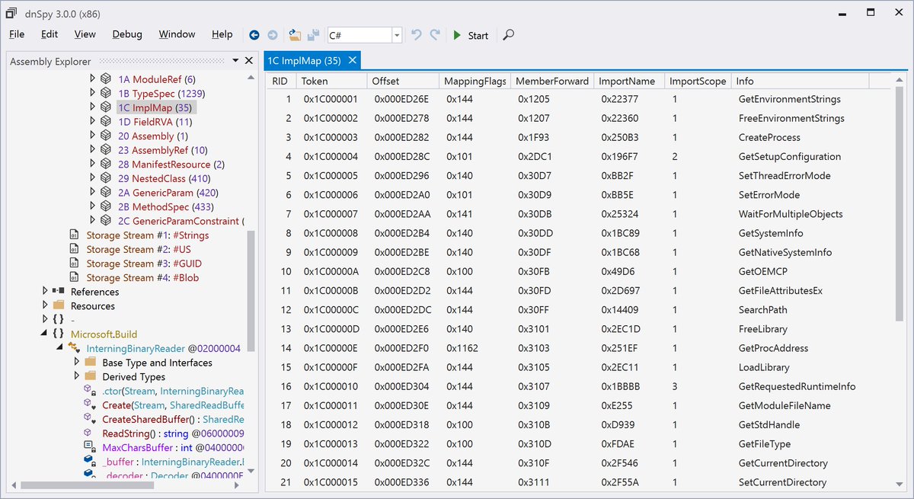Image resolution: width=914 pixels, height=499 pixels.
Task: Select the 2C GenericParamConstraint tree item
Action: click(x=181, y=221)
